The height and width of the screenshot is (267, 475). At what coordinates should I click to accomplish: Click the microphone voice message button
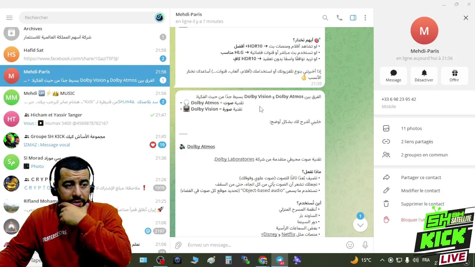pyautogui.click(x=365, y=245)
